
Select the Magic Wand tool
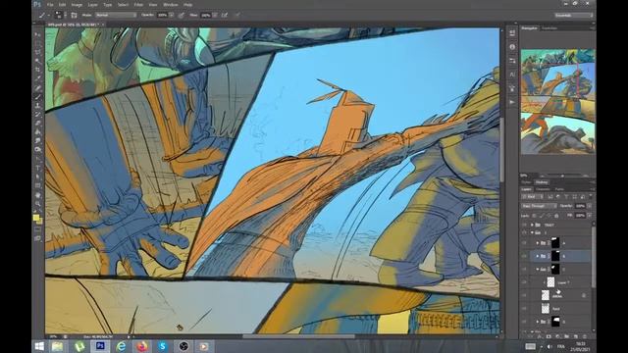(38, 61)
